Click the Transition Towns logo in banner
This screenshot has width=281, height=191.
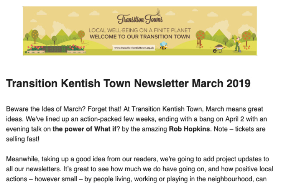click(x=140, y=17)
